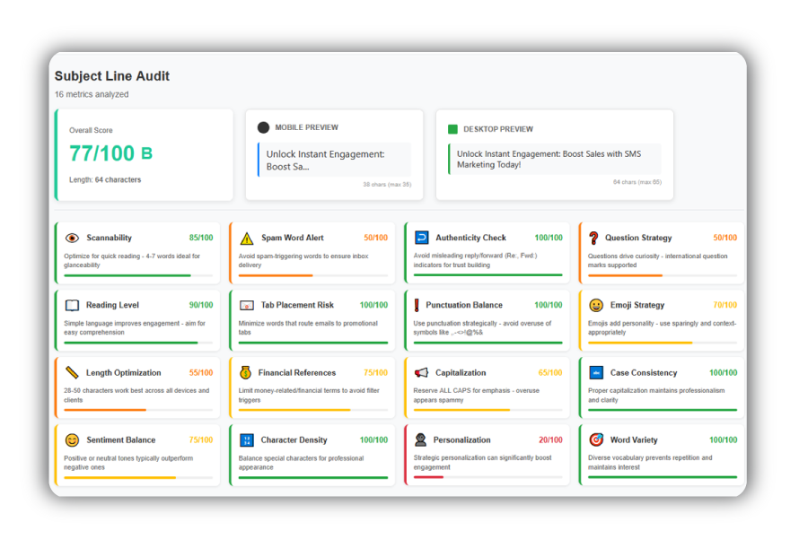Click the target icon for Word Variety
Screen dimensions: 808x539
point(596,440)
